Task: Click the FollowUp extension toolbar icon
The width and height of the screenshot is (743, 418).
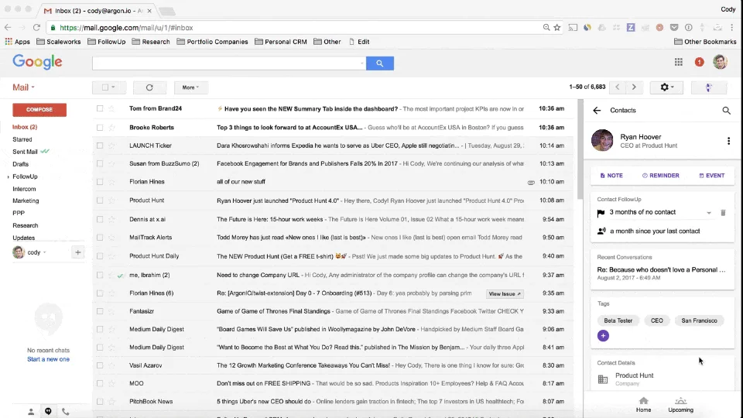Action: point(709,87)
